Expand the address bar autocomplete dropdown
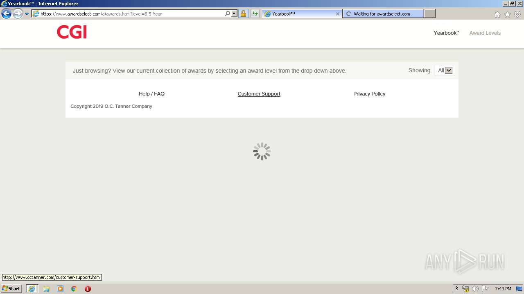Viewport: 524px width, 294px height. click(234, 14)
